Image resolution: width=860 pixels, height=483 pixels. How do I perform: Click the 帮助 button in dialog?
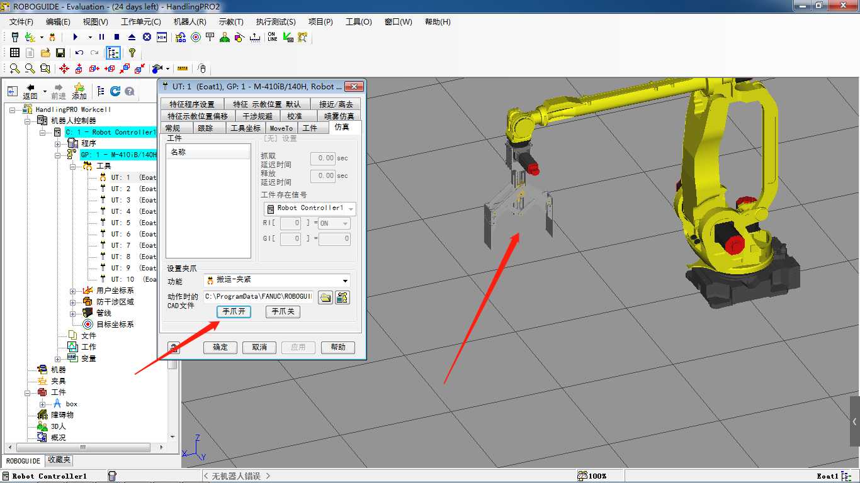(338, 347)
